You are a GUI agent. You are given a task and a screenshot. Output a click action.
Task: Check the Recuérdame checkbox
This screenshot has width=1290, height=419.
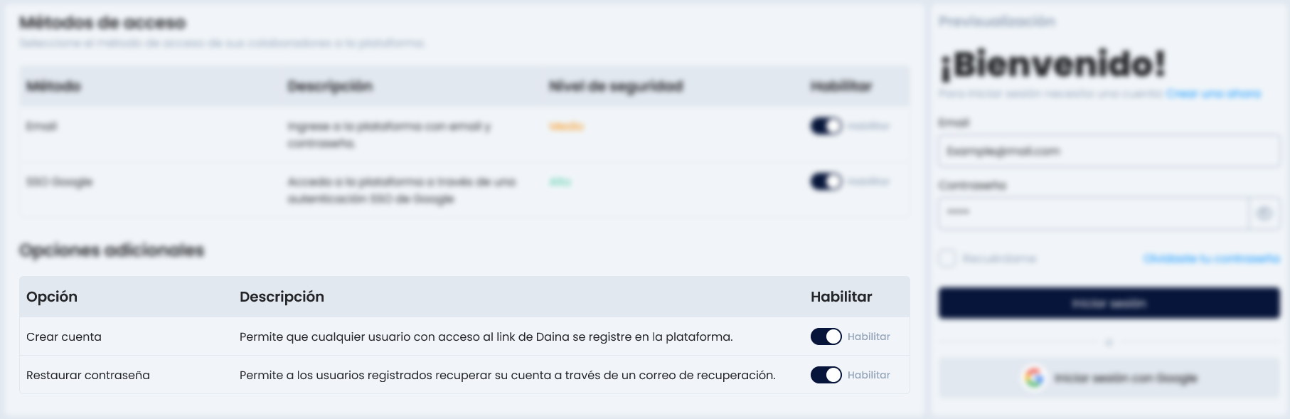point(947,258)
